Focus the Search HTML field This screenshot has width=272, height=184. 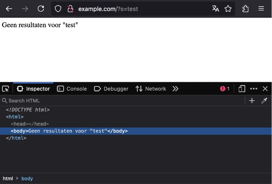point(109,101)
